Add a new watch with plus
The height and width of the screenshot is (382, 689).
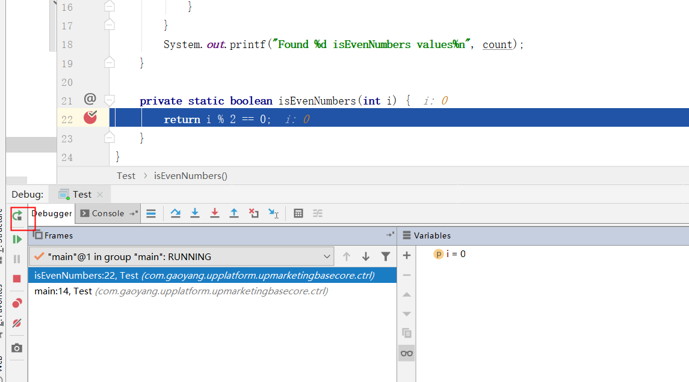click(407, 255)
